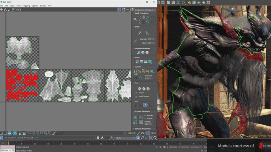
Task: Open the Edit menu
Action: (x=6, y=6)
